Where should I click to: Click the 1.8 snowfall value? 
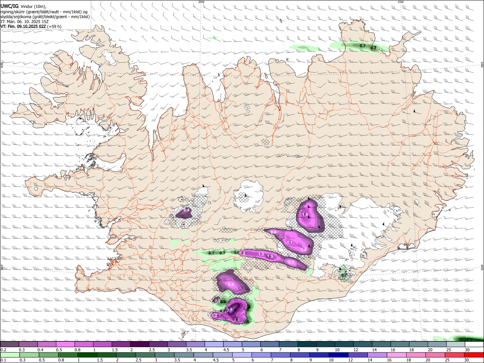click(242, 253)
